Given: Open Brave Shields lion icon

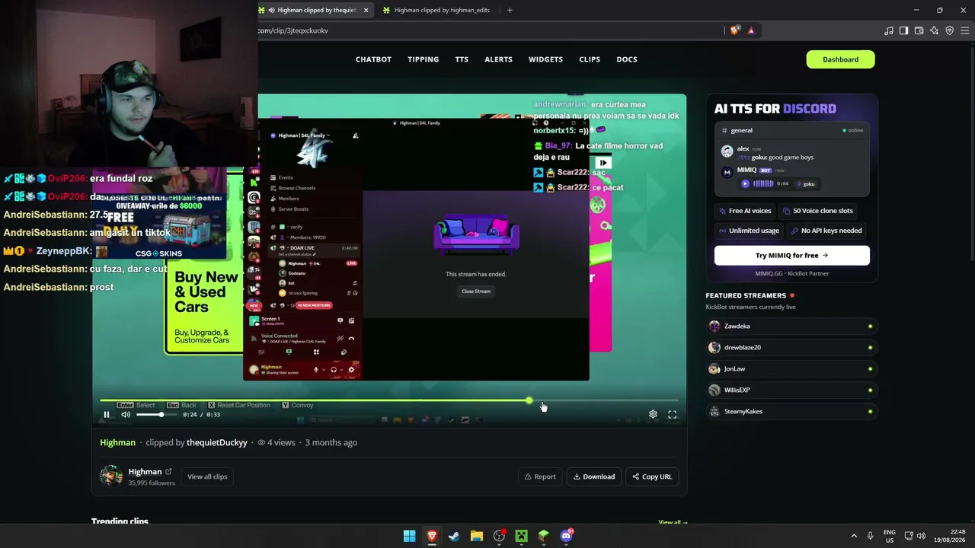Looking at the screenshot, I should 734,30.
